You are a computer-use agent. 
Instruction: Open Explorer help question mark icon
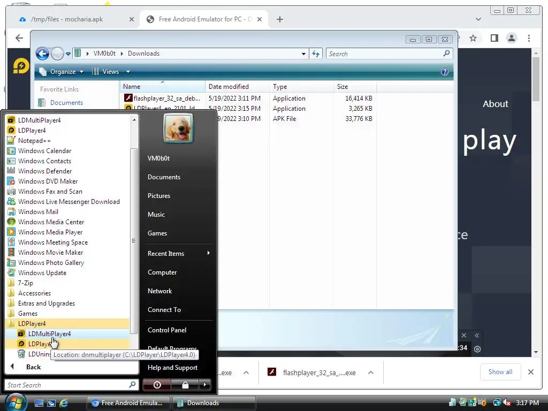pyautogui.click(x=444, y=72)
